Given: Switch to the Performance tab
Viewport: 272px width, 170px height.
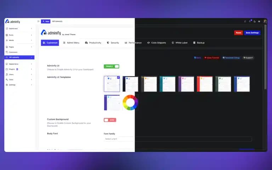Looking at the screenshot, I should point(133,42).
